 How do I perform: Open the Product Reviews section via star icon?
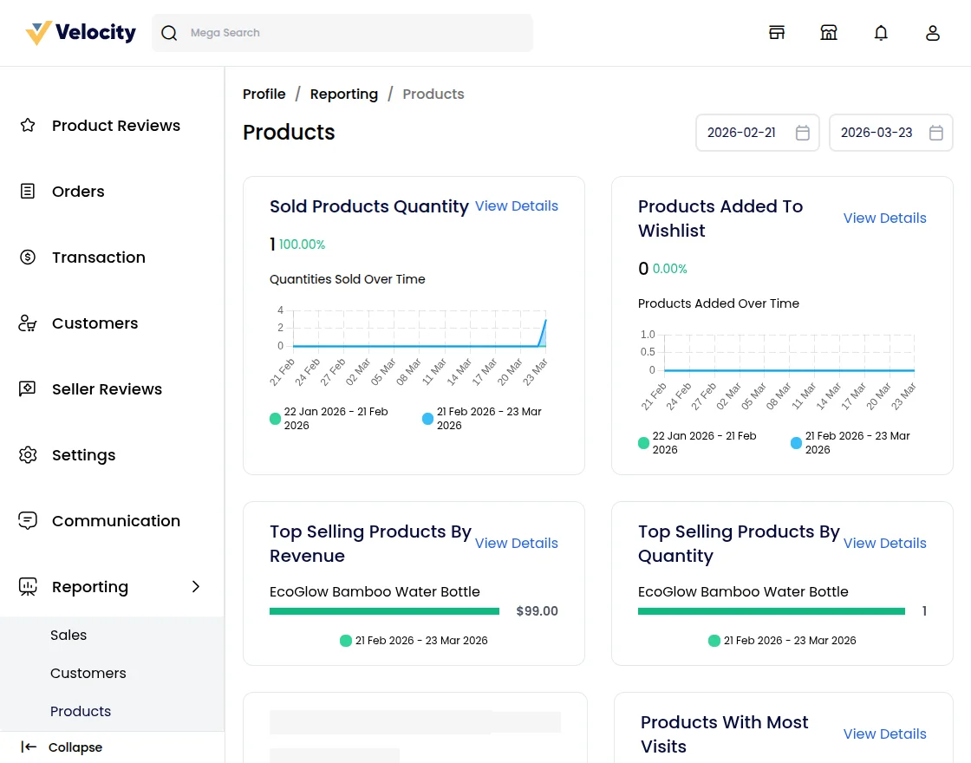pyautogui.click(x=28, y=125)
